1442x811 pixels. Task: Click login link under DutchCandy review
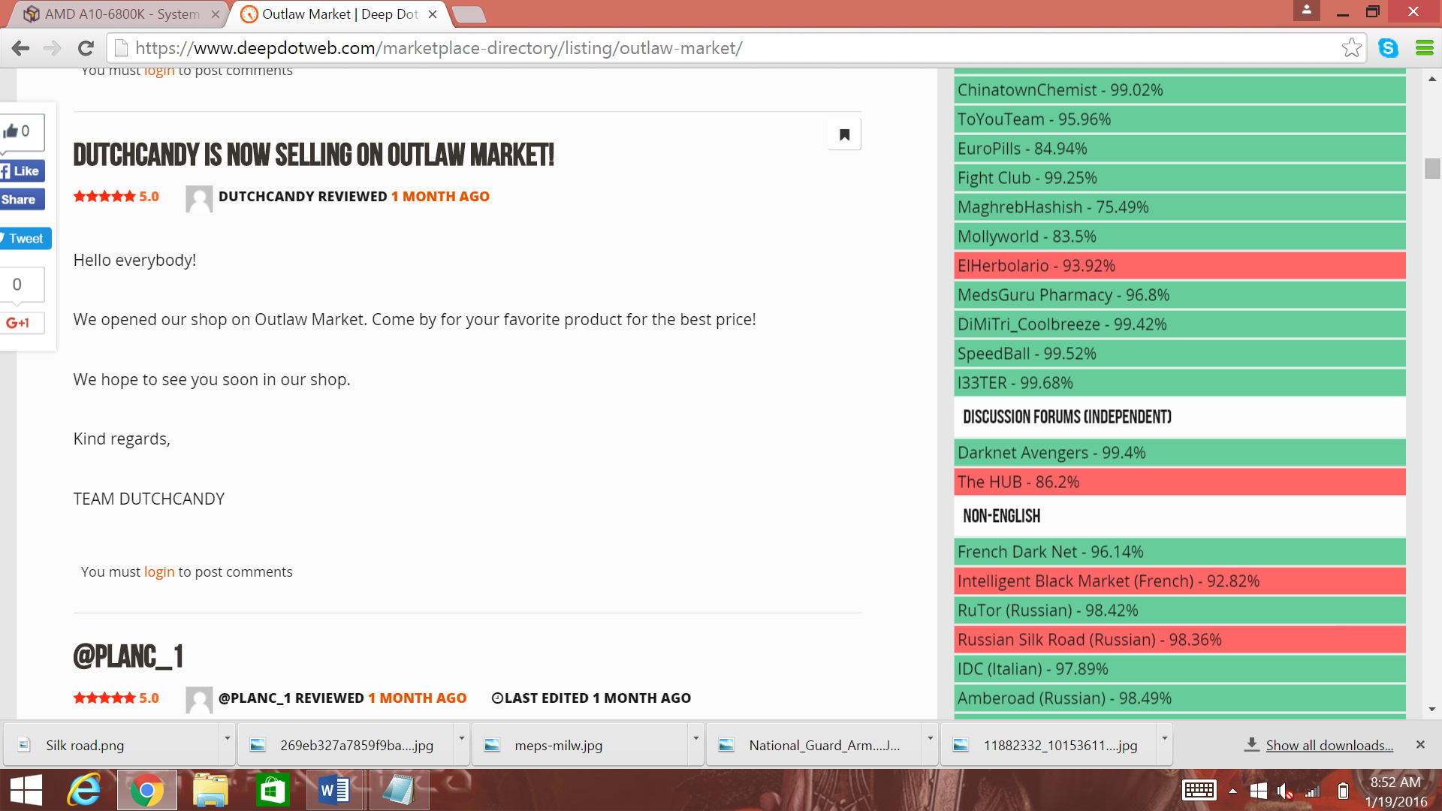click(159, 572)
